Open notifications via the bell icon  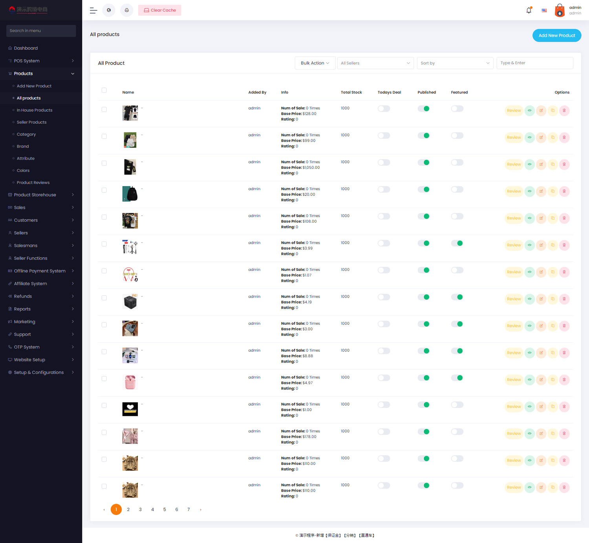529,11
